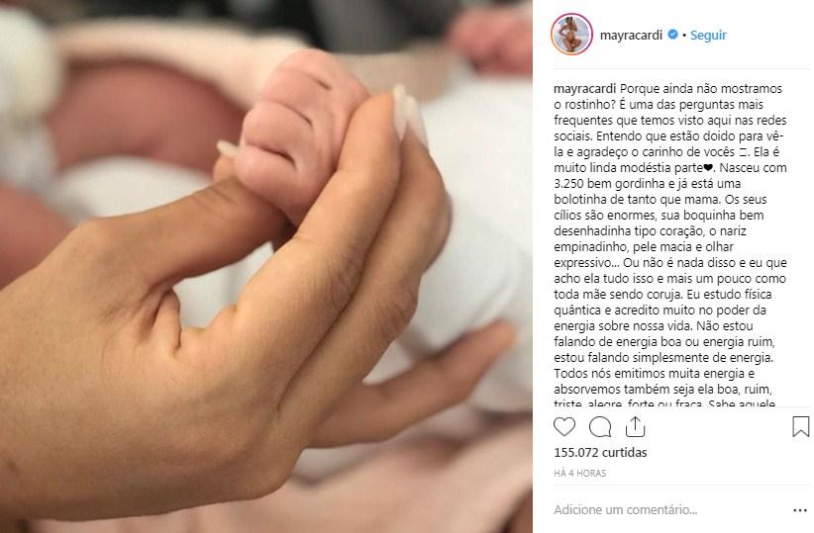
Task: Click the cut-off last caption line
Action: 664,403
